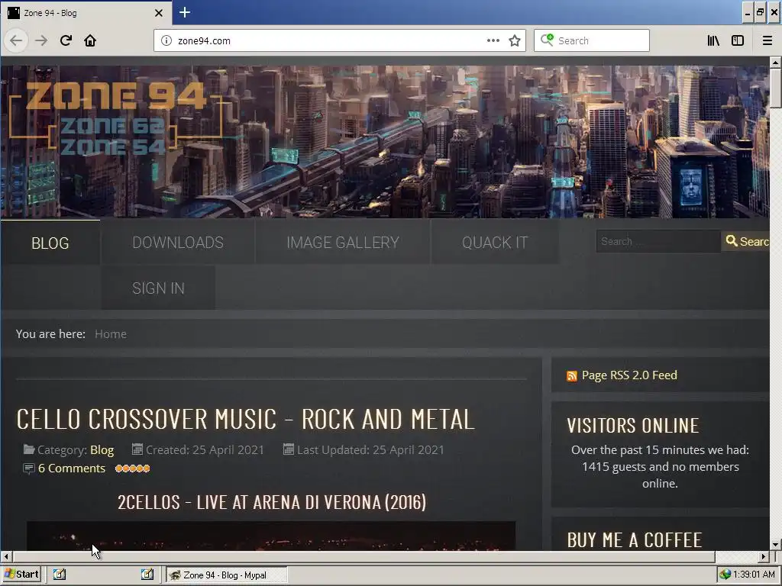Open the IMAGE GALLERY menu item
The image size is (782, 586).
pos(343,242)
